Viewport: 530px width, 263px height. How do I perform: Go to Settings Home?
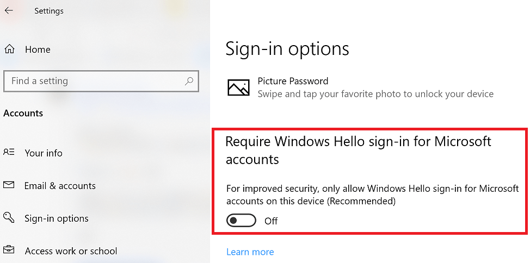[38, 49]
